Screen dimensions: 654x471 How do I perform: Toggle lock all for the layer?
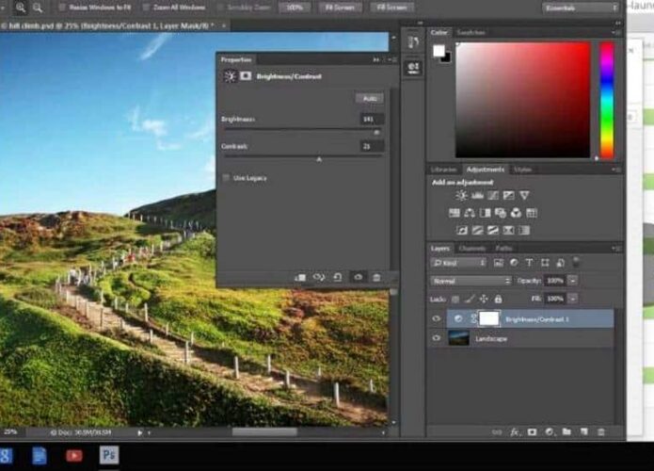pyautogui.click(x=498, y=299)
